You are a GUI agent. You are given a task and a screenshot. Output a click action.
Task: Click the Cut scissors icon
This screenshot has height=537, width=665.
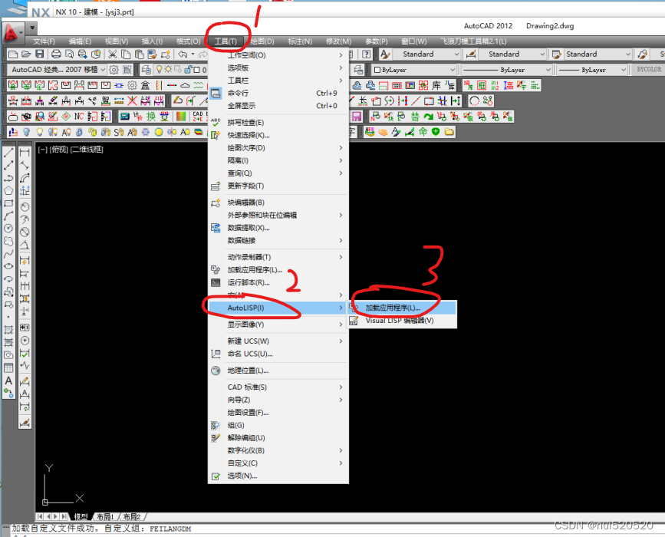tap(113, 54)
